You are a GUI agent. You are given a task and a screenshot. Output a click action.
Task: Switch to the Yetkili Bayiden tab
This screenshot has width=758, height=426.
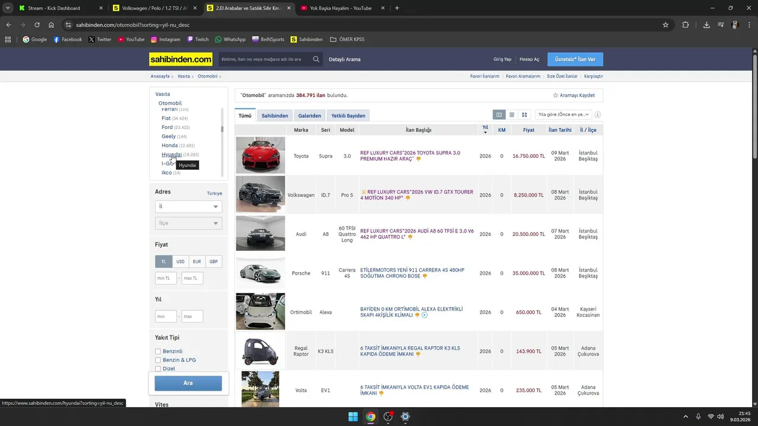coord(348,116)
